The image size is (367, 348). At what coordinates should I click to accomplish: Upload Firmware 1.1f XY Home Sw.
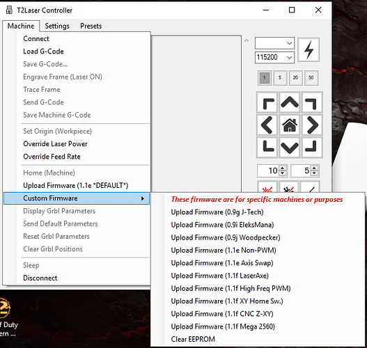tap(258, 301)
